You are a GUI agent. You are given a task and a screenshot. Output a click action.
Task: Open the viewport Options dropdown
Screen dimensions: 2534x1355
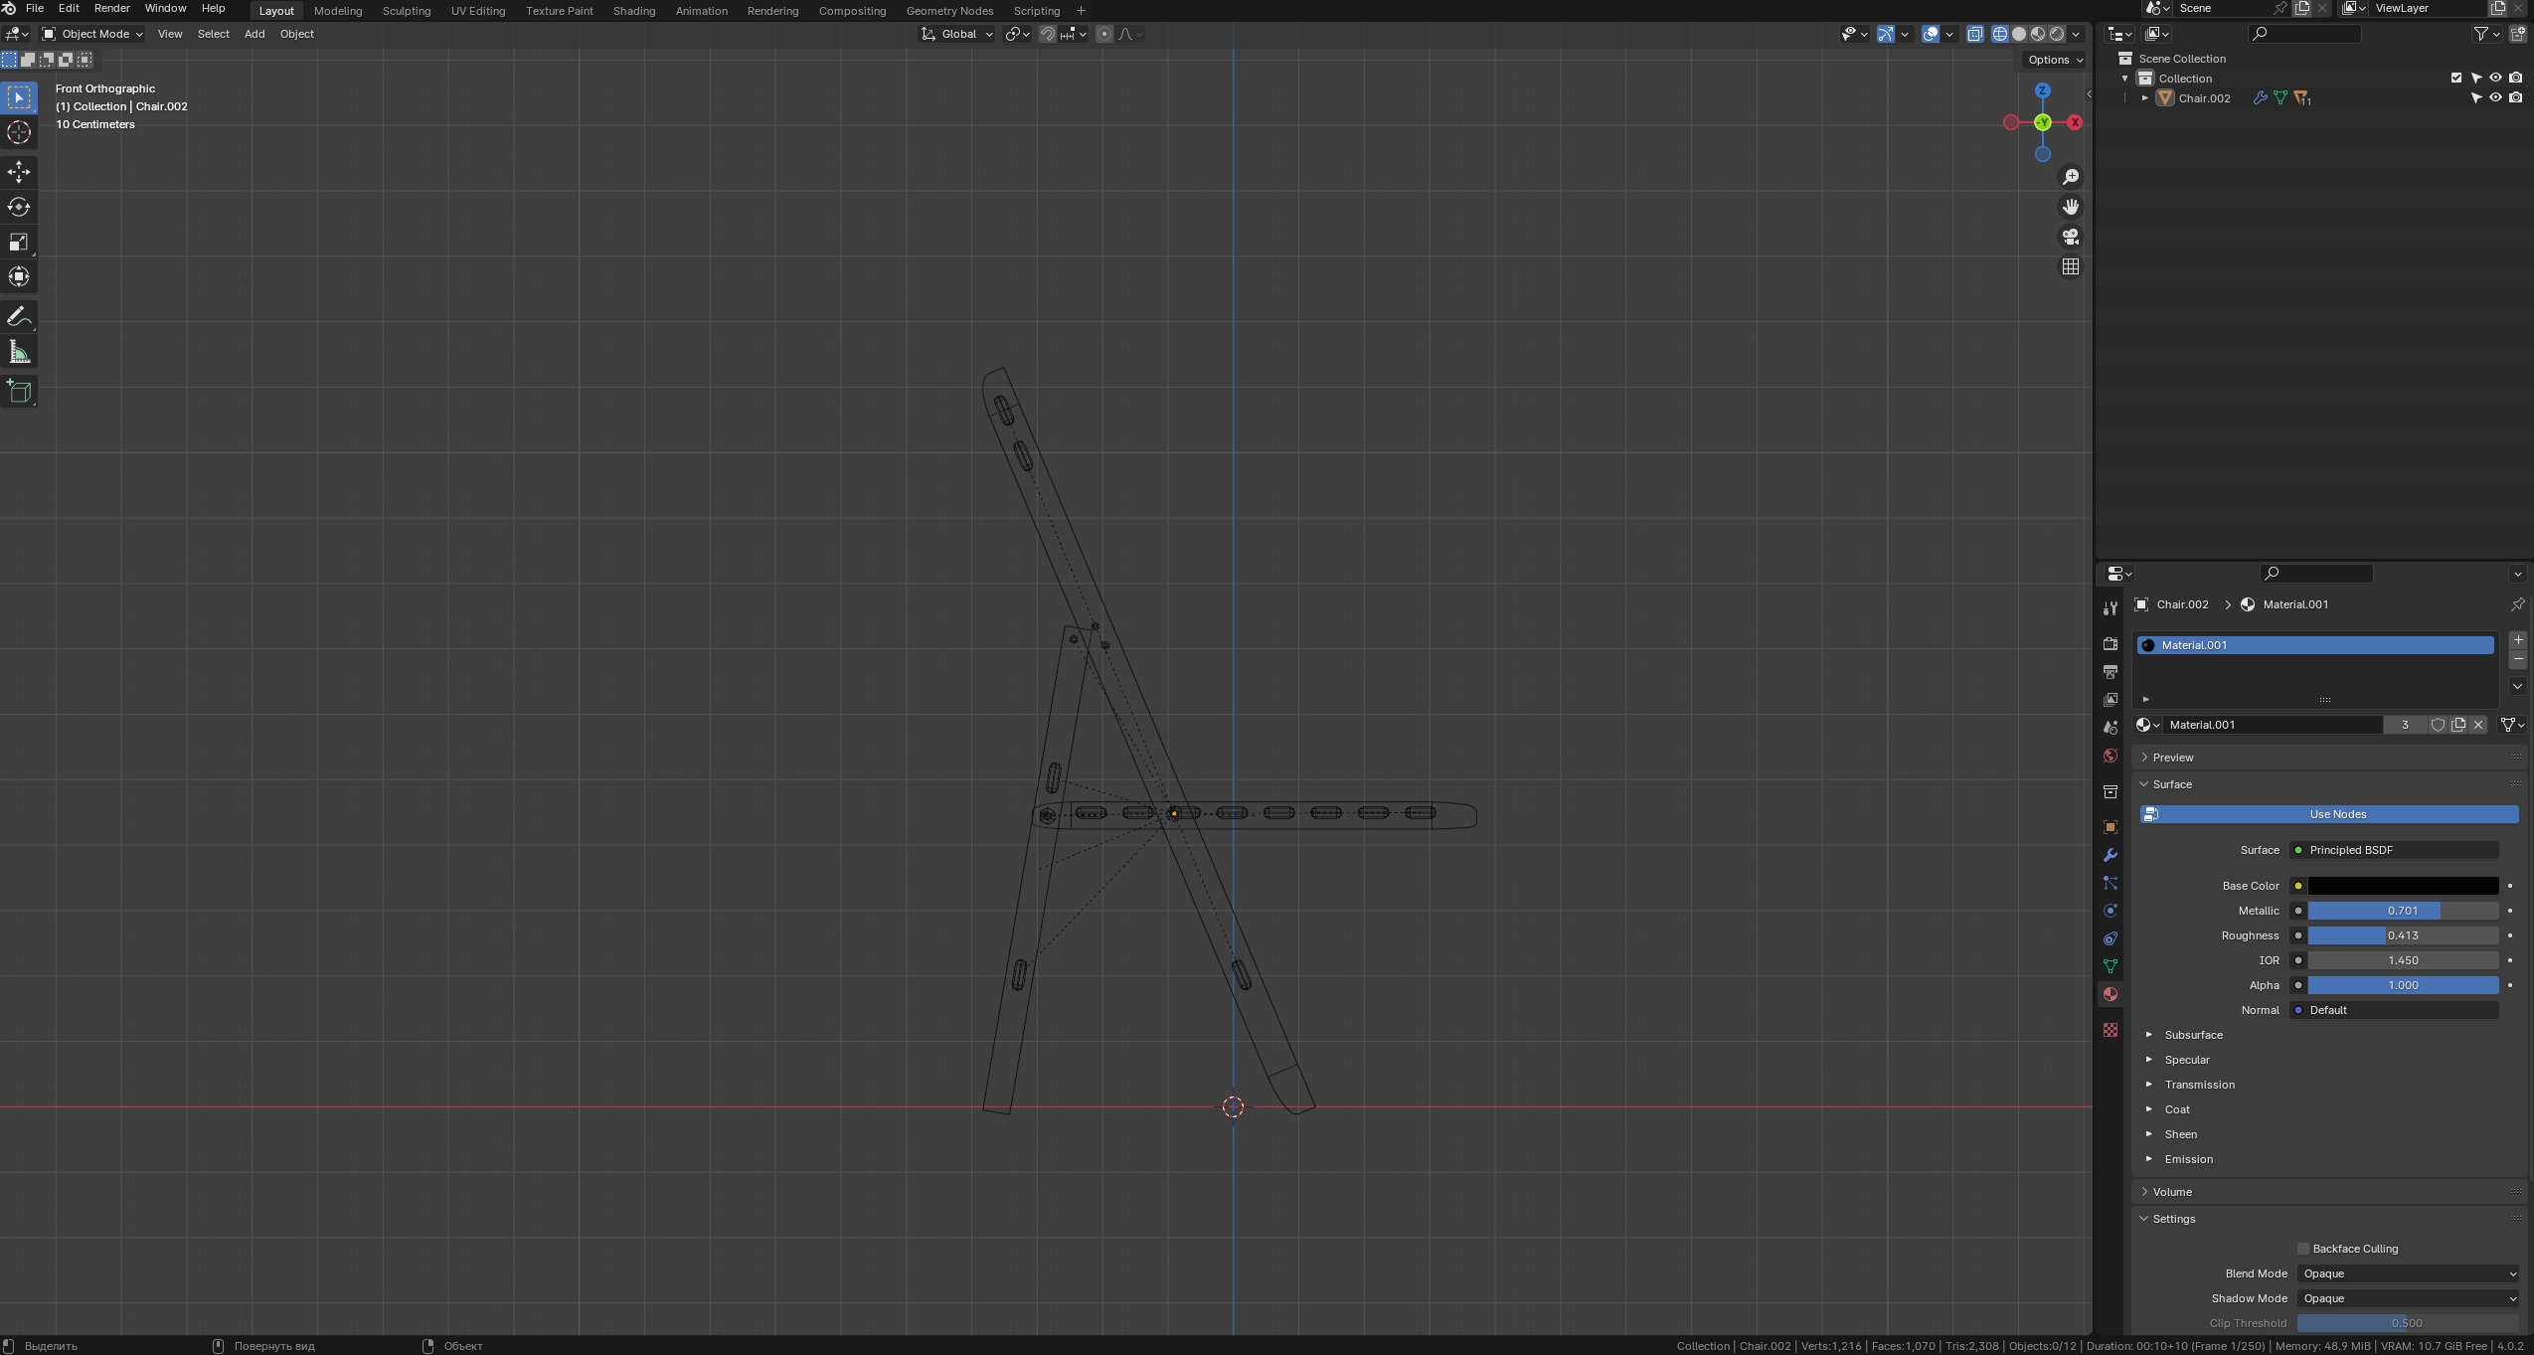coord(2054,60)
